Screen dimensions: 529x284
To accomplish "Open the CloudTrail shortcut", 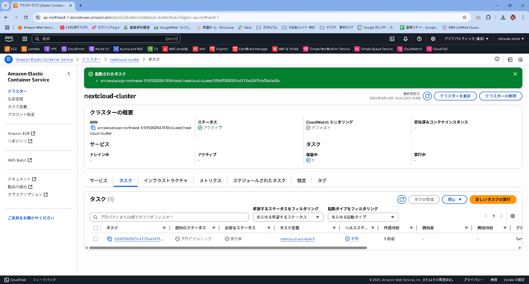I will coord(437,49).
